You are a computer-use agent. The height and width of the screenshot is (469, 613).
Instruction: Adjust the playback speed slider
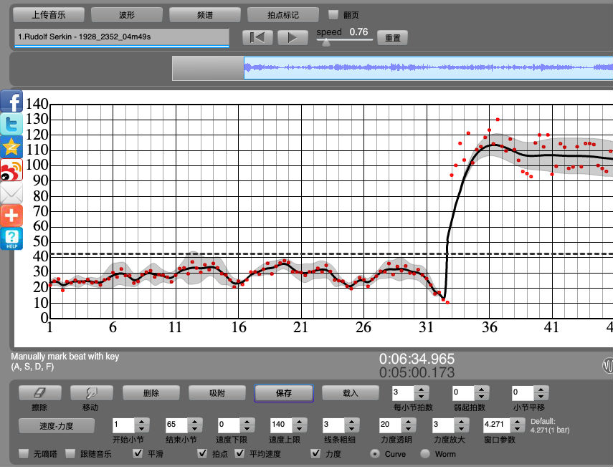[x=326, y=42]
